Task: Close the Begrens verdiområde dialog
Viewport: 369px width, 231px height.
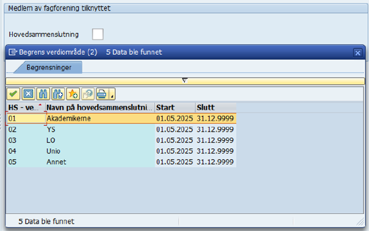Action: (x=357, y=52)
